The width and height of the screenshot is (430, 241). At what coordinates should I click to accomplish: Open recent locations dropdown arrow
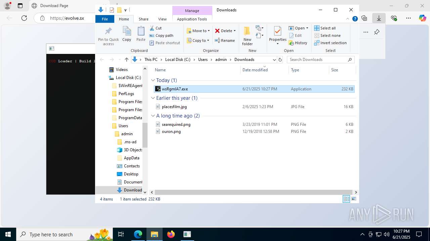click(x=119, y=60)
